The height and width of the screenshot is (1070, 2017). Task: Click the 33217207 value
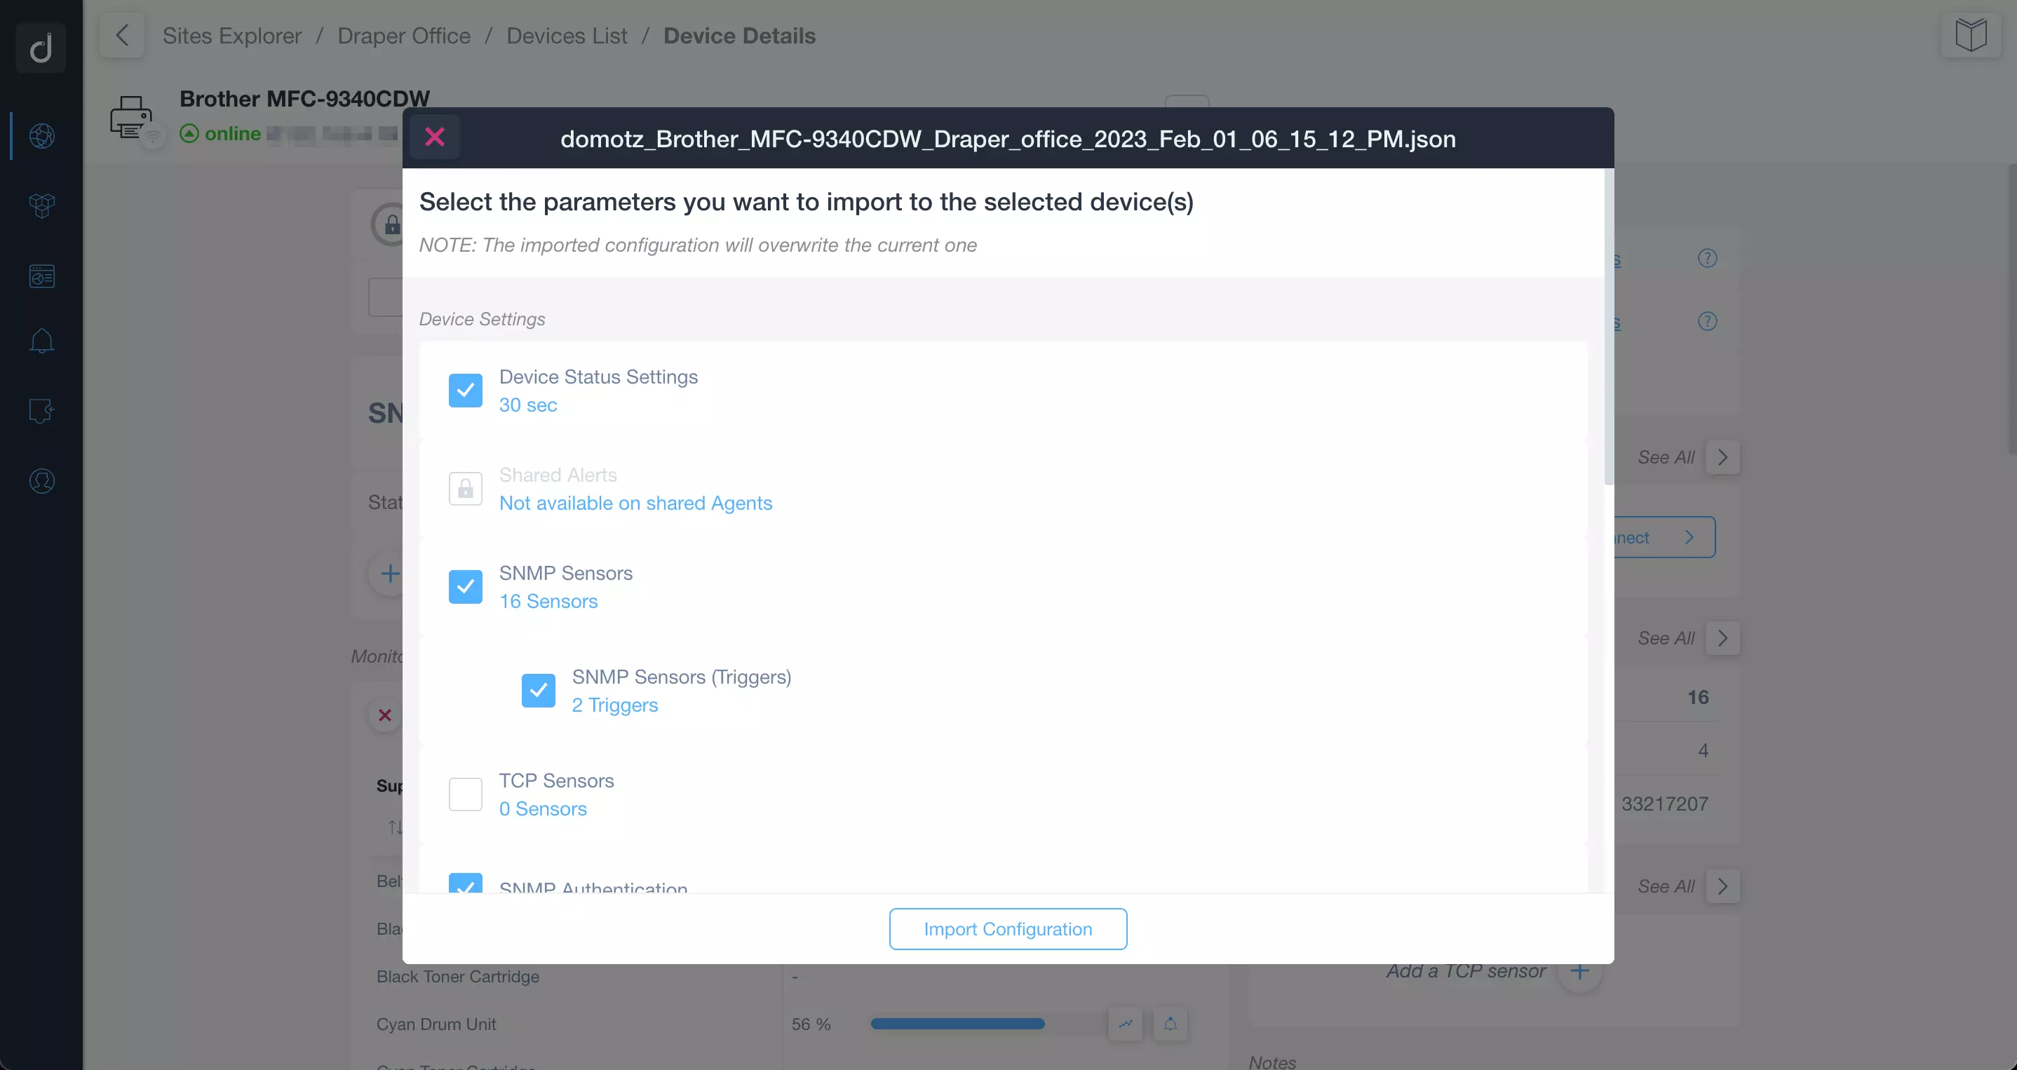coord(1665,804)
